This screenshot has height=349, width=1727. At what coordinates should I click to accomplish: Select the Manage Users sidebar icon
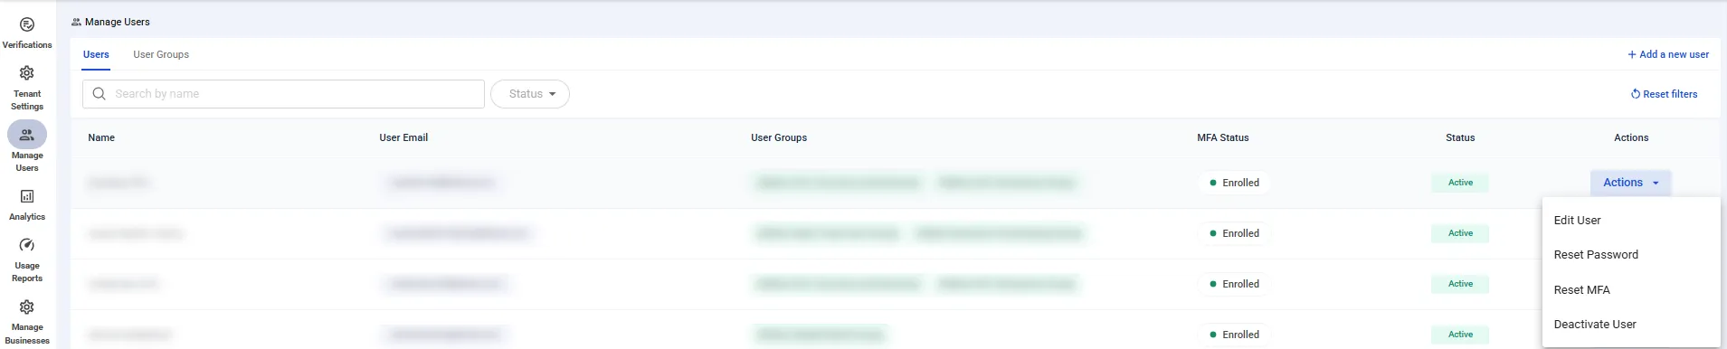27,135
